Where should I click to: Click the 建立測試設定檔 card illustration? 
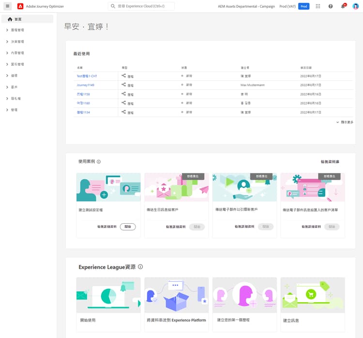[108, 187]
